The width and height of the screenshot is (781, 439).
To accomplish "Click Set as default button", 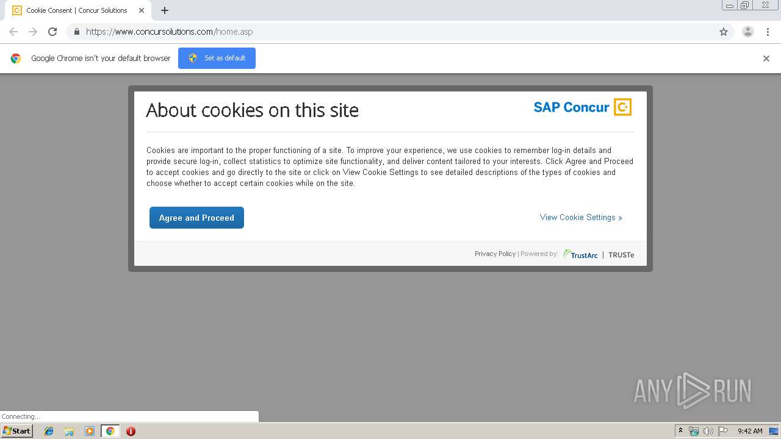I will click(x=217, y=58).
